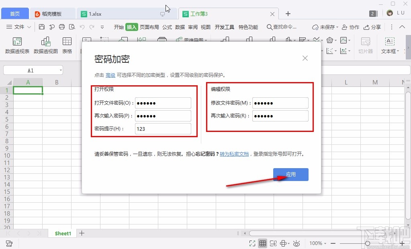Open the Name Box dropdown showing A1
411x249 pixels.
coord(61,70)
